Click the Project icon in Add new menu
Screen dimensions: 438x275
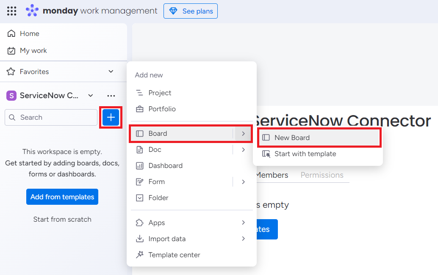pos(139,93)
